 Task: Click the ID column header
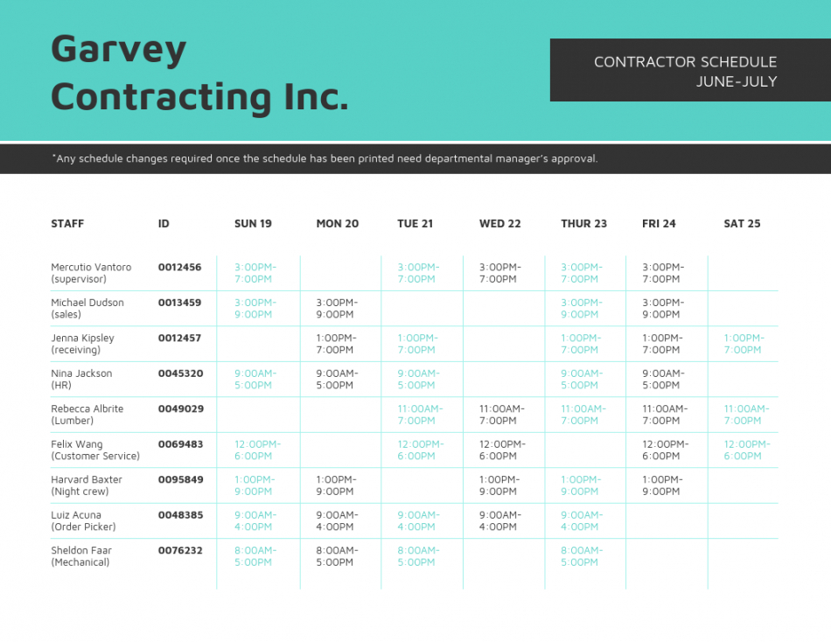coord(164,224)
